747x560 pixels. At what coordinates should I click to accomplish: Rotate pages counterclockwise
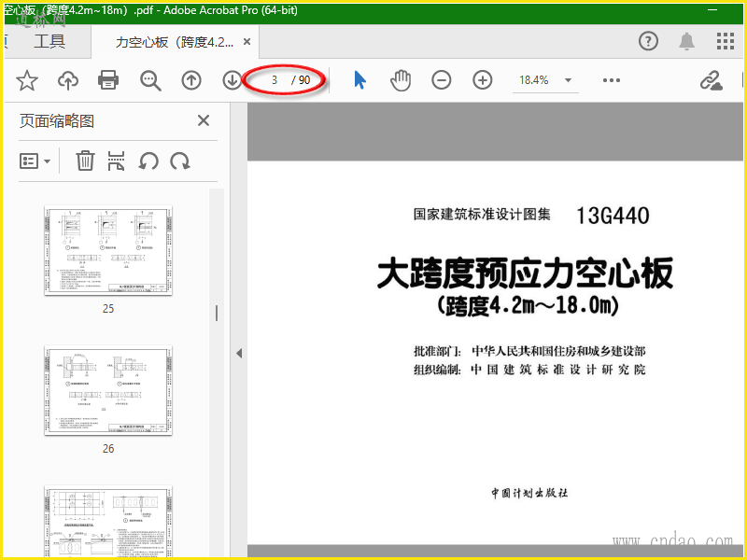pos(148,161)
